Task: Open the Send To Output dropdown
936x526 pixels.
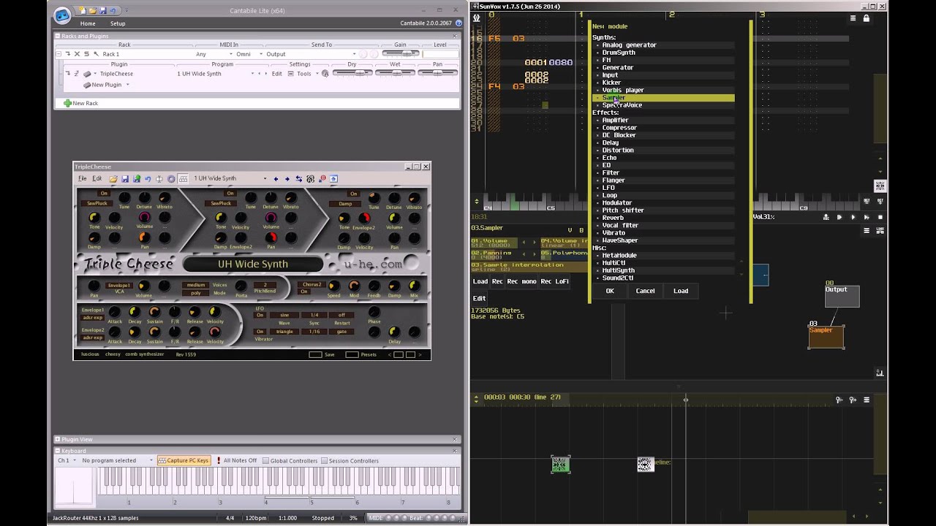Action: pos(311,54)
